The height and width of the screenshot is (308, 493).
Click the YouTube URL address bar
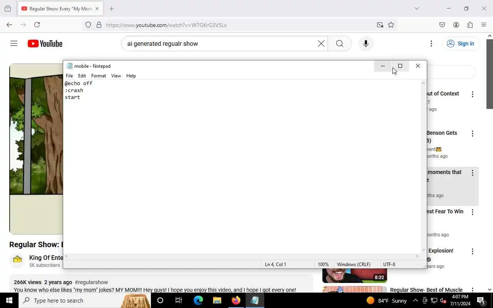[239, 25]
